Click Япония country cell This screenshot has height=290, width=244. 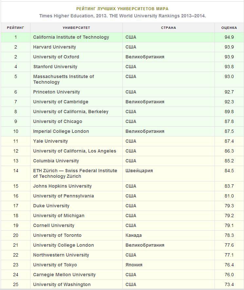tap(134, 265)
